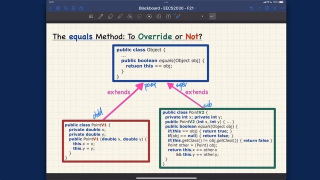This screenshot has height=180, width=320.
Task: Click the word "Override" in the slide title
Action: pyautogui.click(x=155, y=36)
